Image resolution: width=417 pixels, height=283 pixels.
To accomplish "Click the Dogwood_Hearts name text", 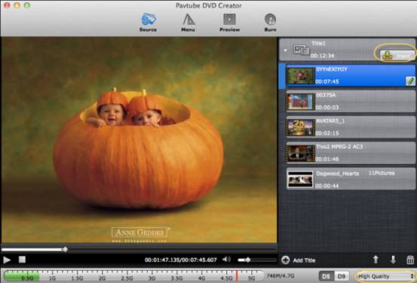I will coord(338,173).
